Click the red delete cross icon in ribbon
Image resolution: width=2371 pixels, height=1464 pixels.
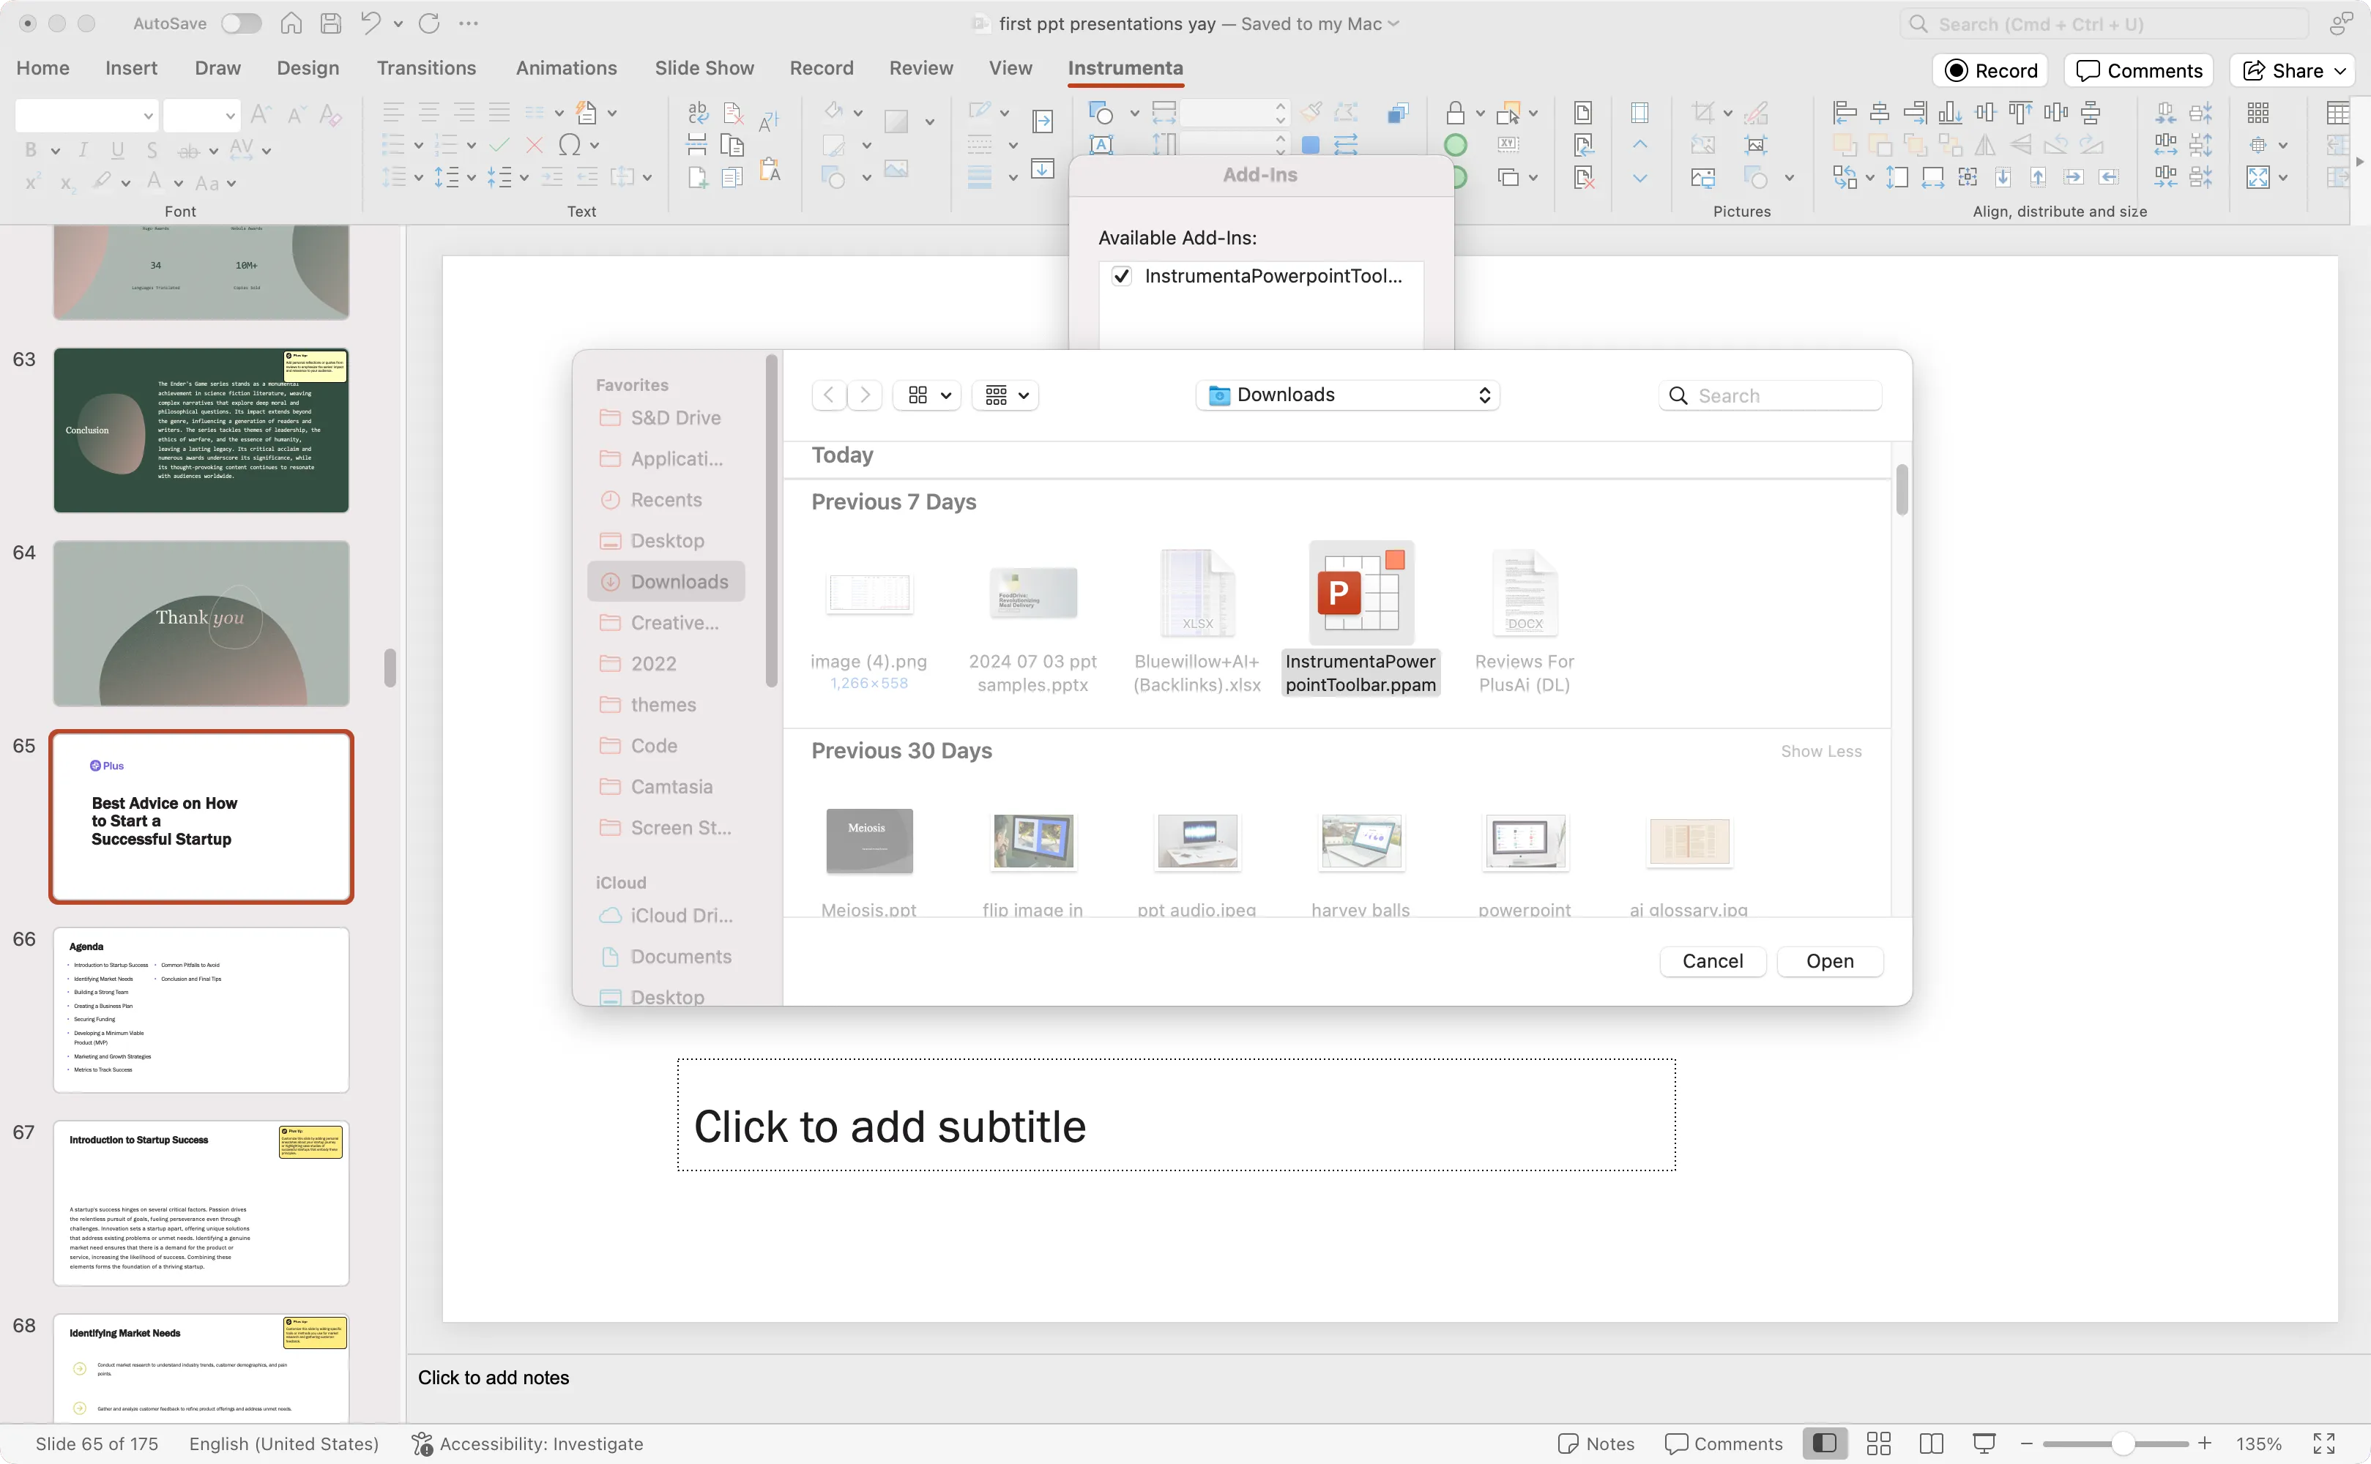pos(534,144)
